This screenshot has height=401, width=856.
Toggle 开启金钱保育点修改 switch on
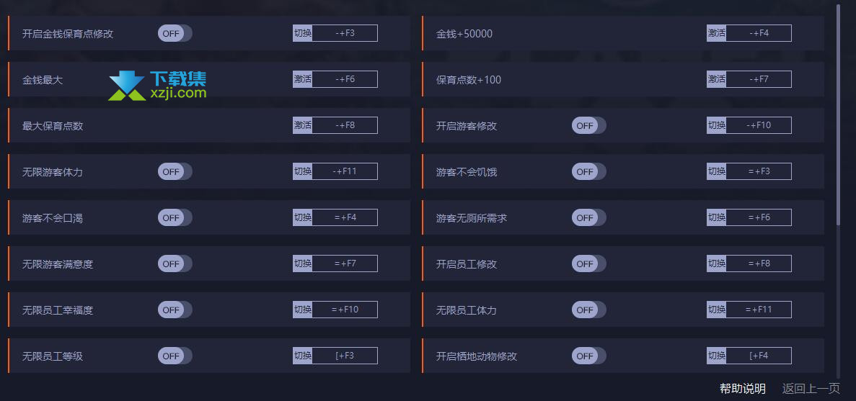pyautogui.click(x=175, y=33)
